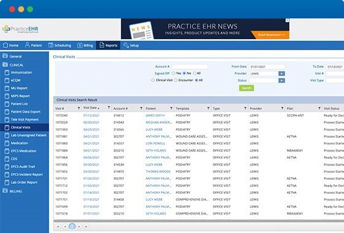This screenshot has width=344, height=233.
Task: Click the Patient Data Export icon
Action: [x=7, y=112]
